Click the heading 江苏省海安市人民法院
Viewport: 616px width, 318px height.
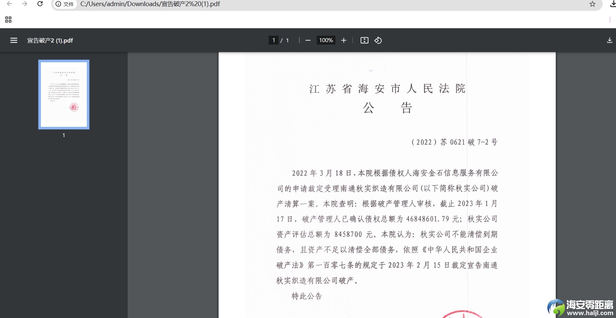point(387,89)
